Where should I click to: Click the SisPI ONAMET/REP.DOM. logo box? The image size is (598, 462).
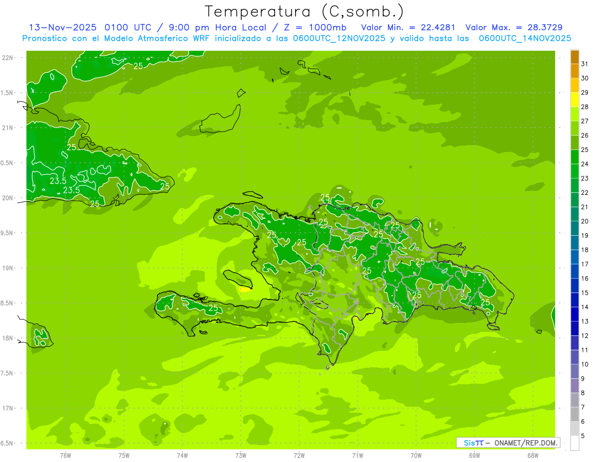(508, 443)
